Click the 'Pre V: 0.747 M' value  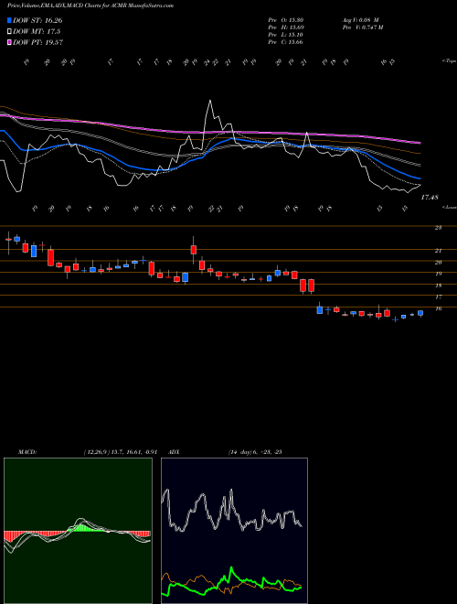pyautogui.click(x=362, y=27)
